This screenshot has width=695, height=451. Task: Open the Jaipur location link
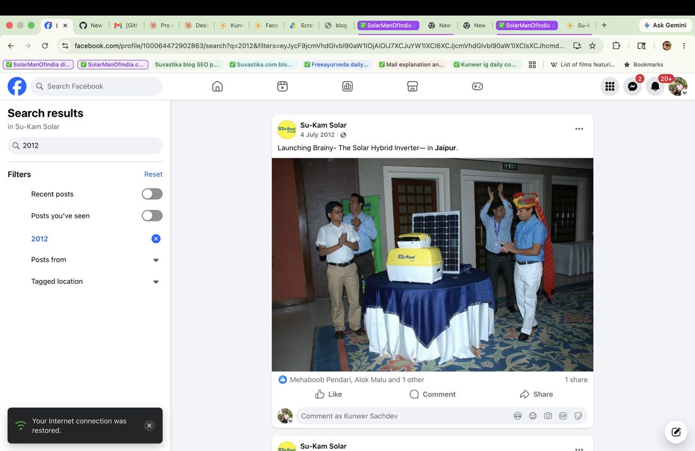445,148
